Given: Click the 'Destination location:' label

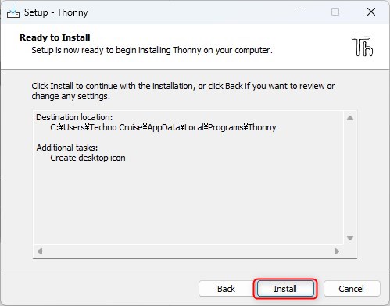Looking at the screenshot, I should (74, 117).
